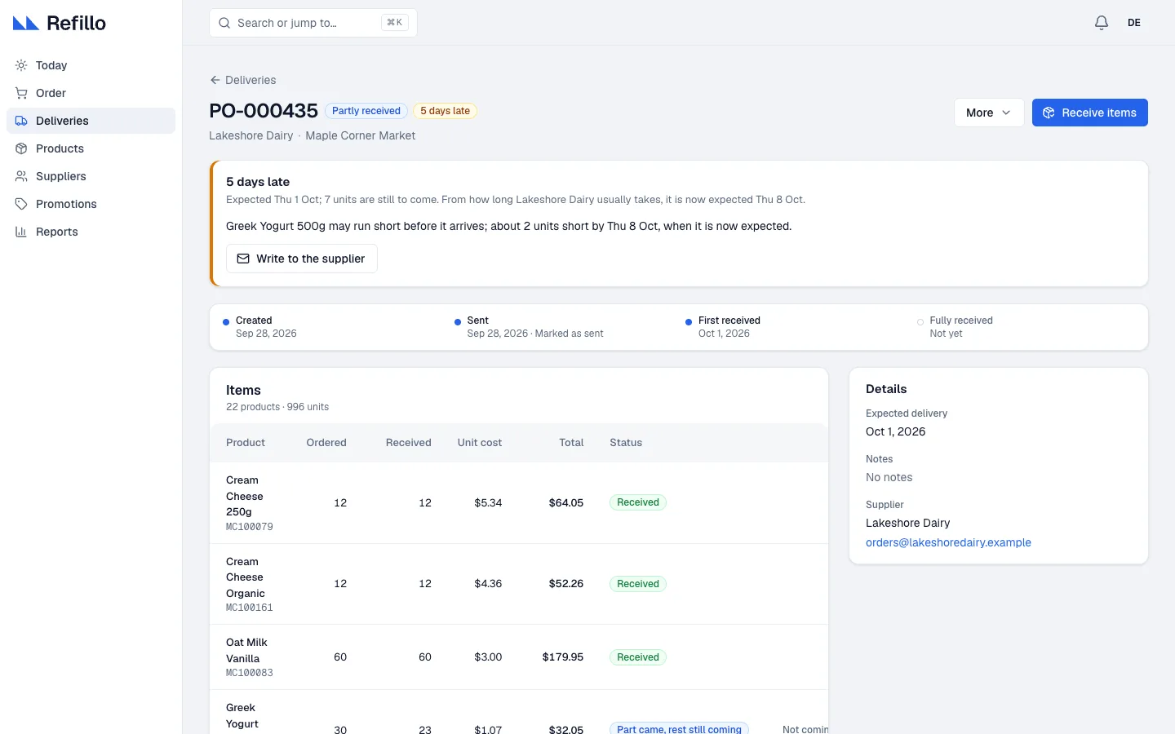Click the Reports chart icon
This screenshot has height=734, width=1175.
pyautogui.click(x=21, y=232)
